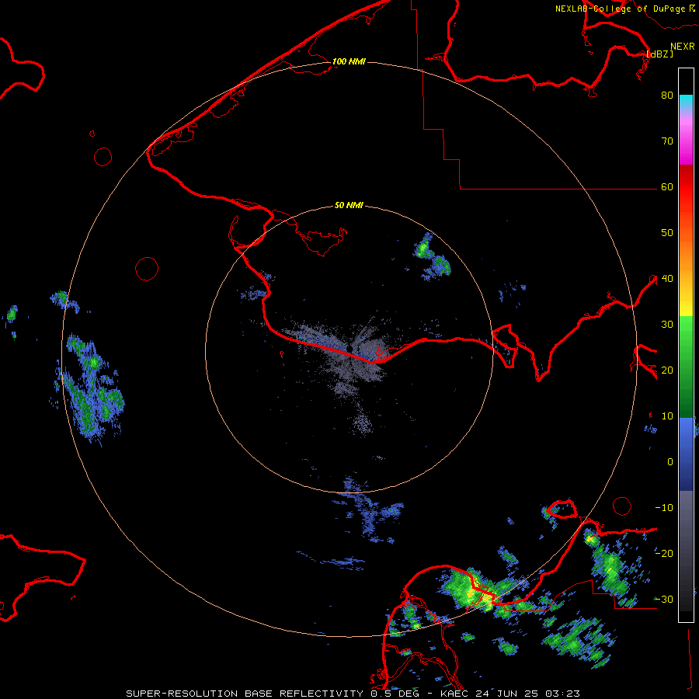Click the storm cell northeast inside the 50 NMI ring
Image resolution: width=699 pixels, height=699 pixels.
pos(432,257)
